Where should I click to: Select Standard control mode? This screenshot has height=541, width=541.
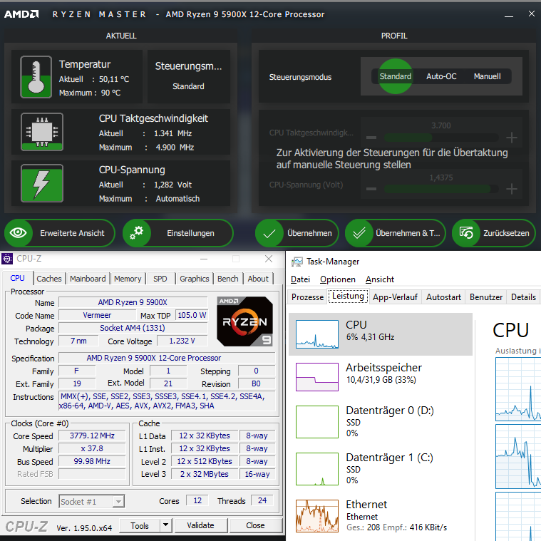(396, 76)
